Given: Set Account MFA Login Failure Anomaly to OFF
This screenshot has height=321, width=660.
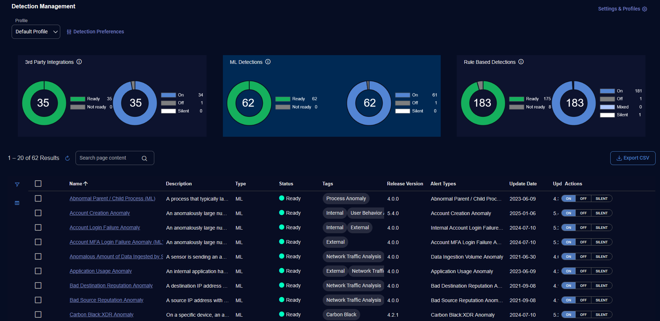Looking at the screenshot, I should click(583, 242).
